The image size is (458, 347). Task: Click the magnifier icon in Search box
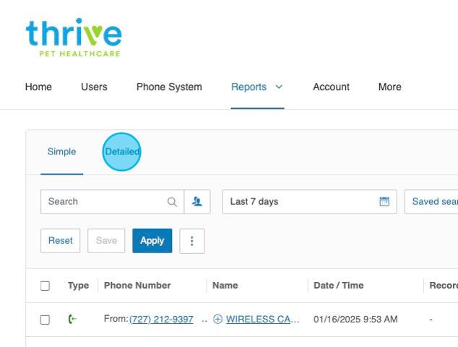(x=172, y=202)
